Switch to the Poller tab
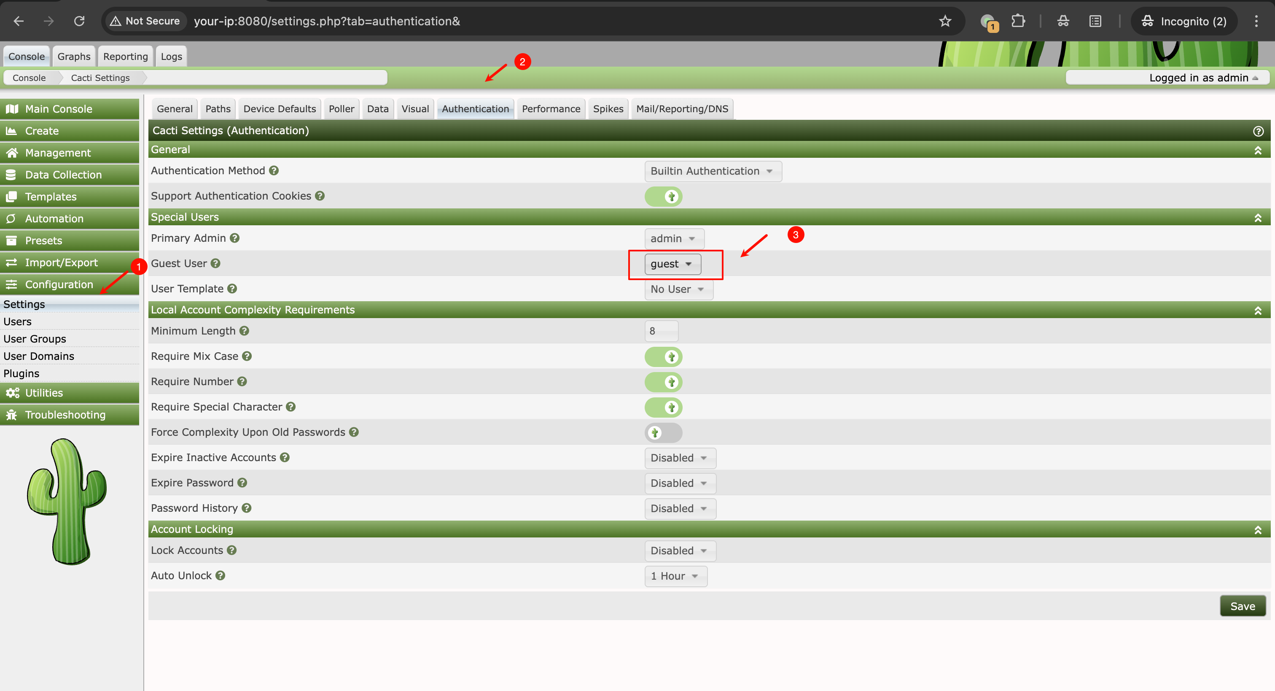Image resolution: width=1275 pixels, height=691 pixels. 341,109
